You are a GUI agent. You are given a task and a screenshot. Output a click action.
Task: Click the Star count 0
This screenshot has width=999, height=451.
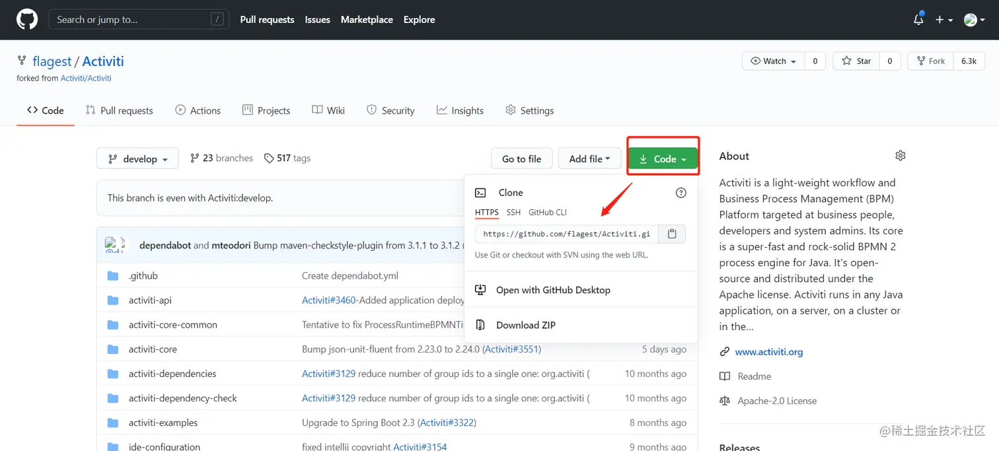coord(890,61)
